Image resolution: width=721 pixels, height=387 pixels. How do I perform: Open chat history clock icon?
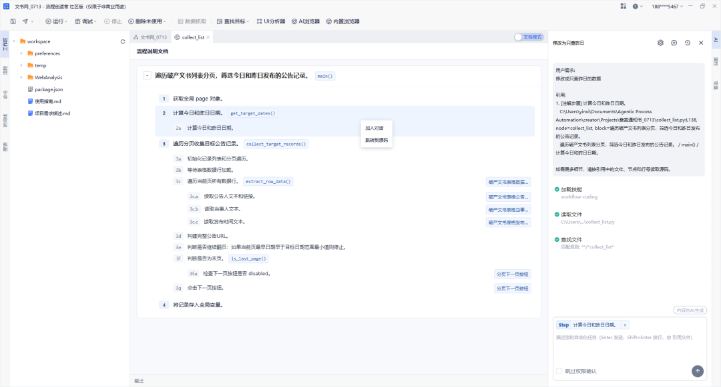[x=688, y=43]
